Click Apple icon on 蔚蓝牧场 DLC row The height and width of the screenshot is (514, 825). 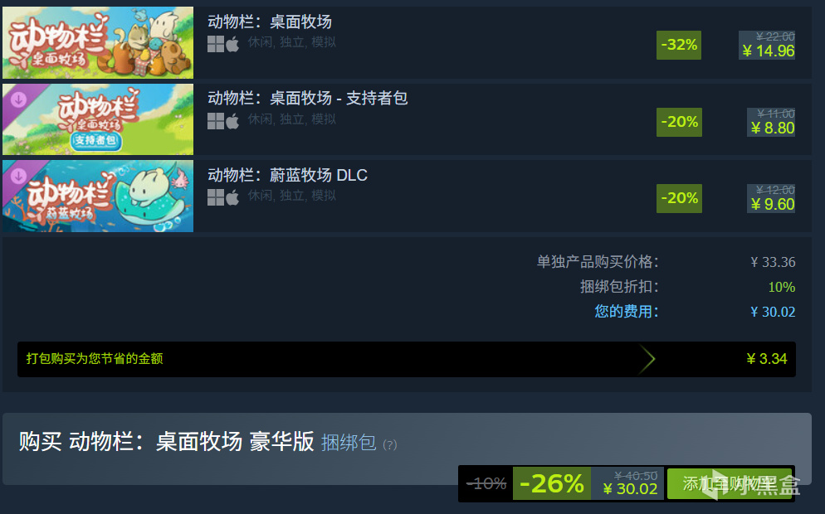coord(232,197)
